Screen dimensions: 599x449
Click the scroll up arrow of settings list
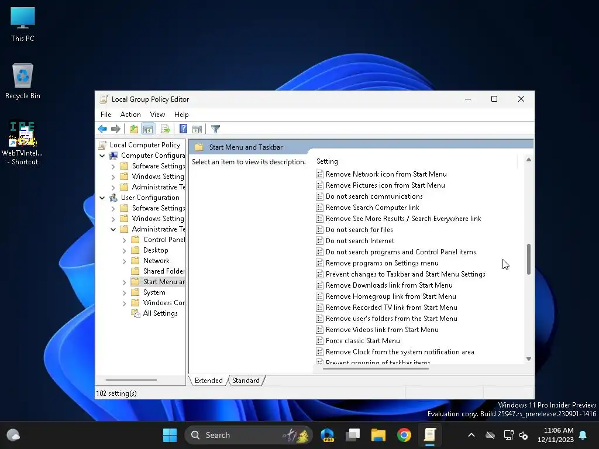[529, 160]
